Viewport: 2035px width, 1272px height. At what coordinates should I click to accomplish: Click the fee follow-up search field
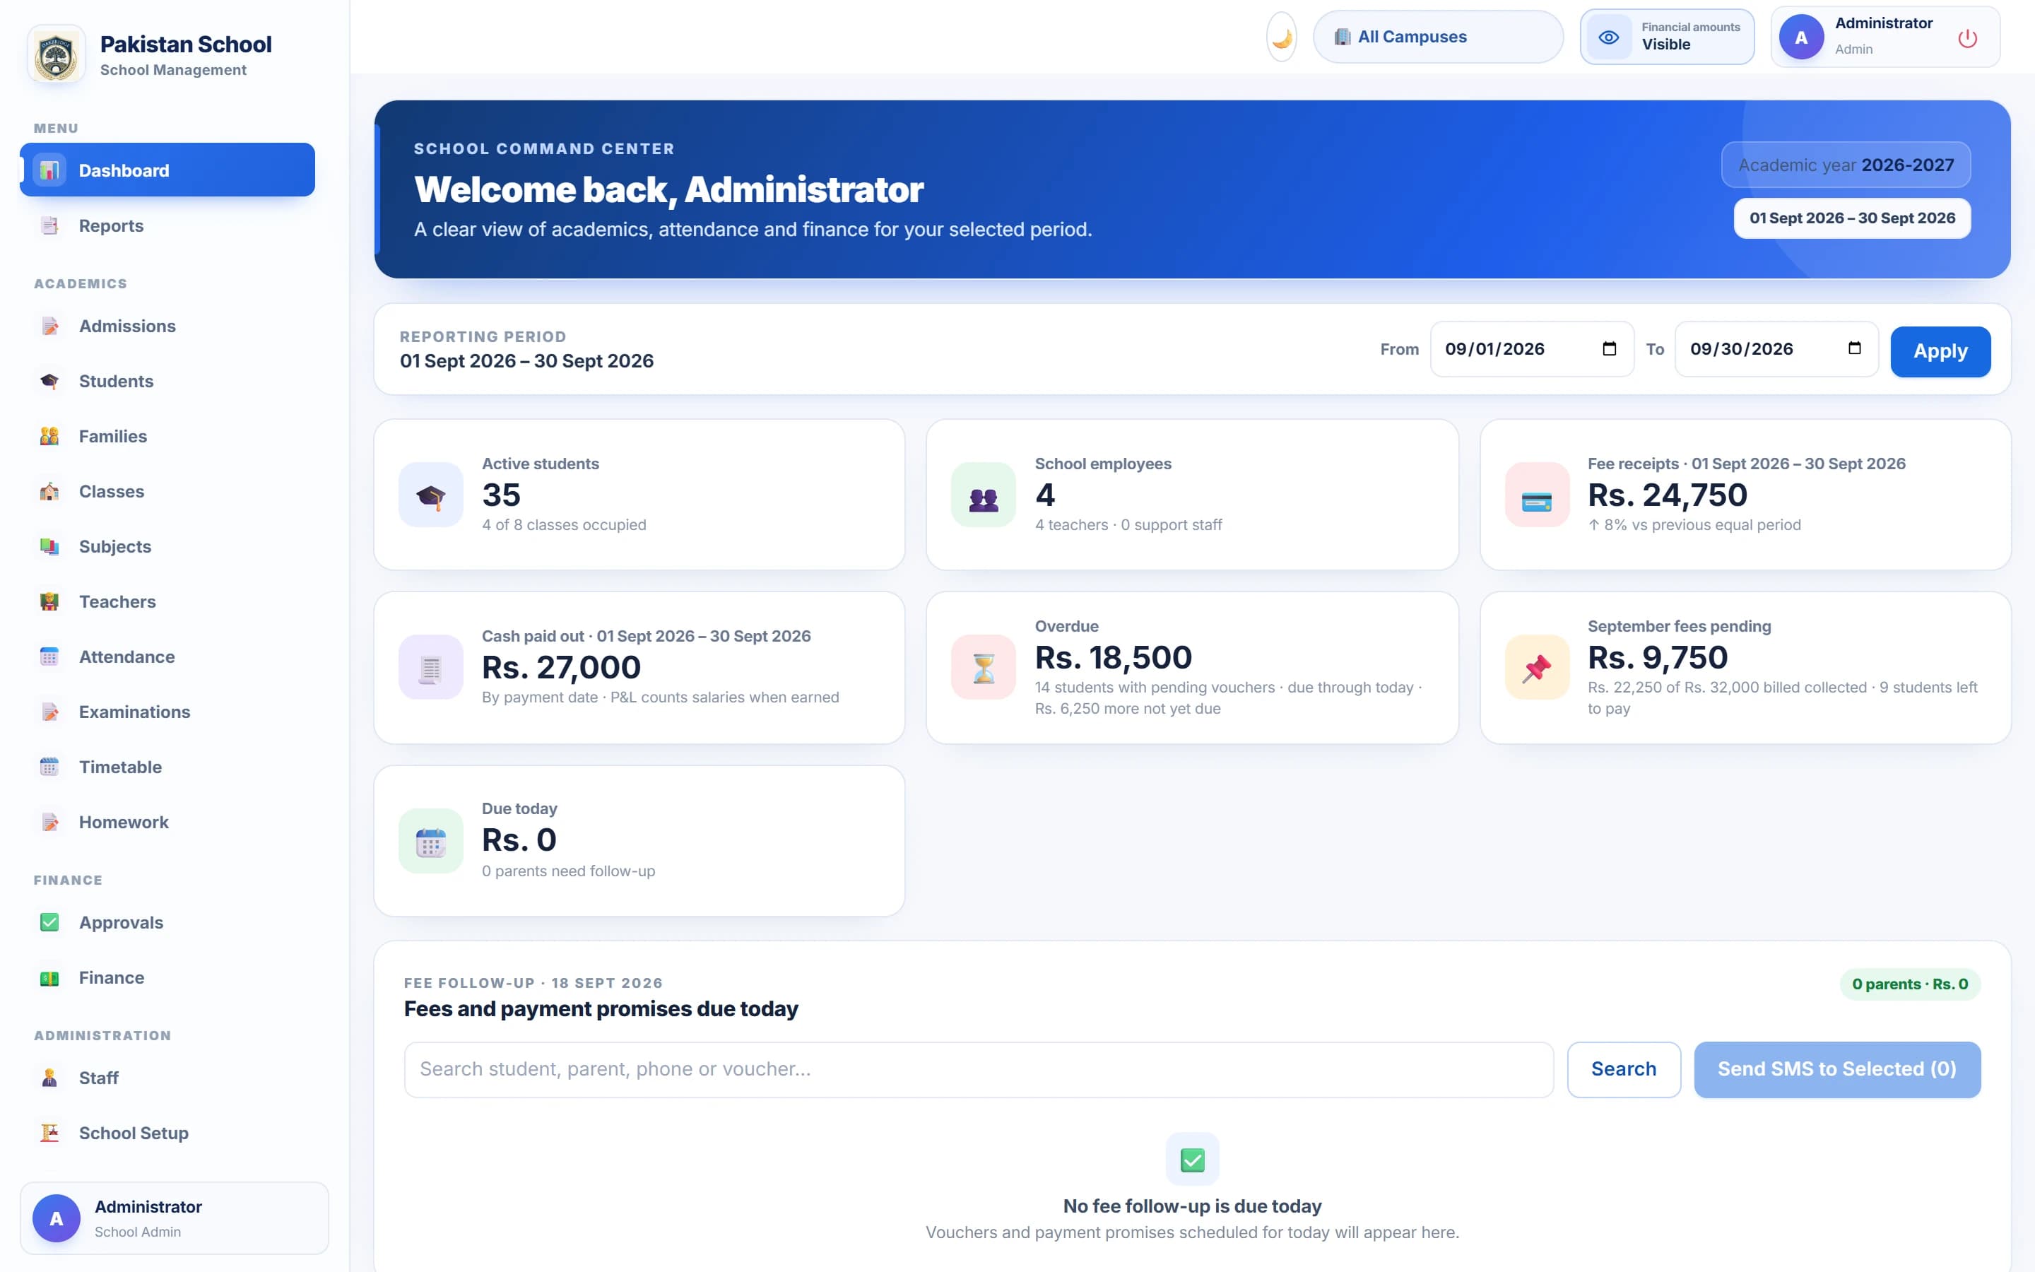click(x=978, y=1069)
